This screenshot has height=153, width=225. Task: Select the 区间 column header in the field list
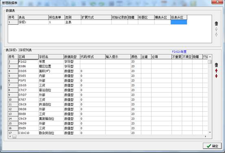(28, 57)
